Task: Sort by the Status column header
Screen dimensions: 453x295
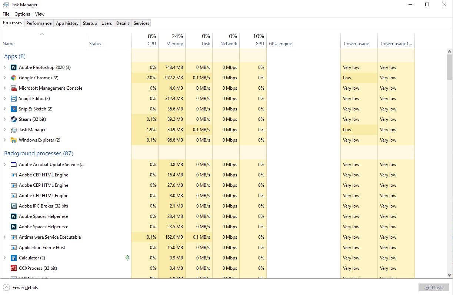Action: (109, 40)
